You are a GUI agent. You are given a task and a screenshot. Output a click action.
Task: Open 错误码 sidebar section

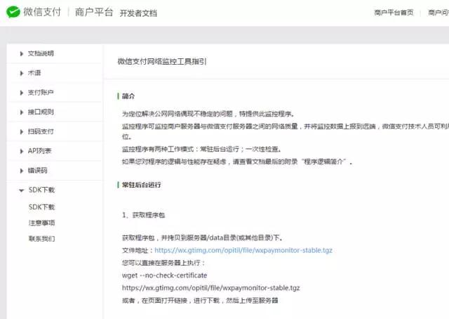pyautogui.click(x=37, y=171)
